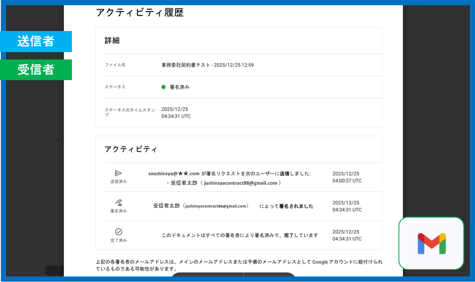Viewport: 475px width, 282px height.
Task: Click the 04:00:37 UTC sent timestamp
Action: pyautogui.click(x=347, y=181)
